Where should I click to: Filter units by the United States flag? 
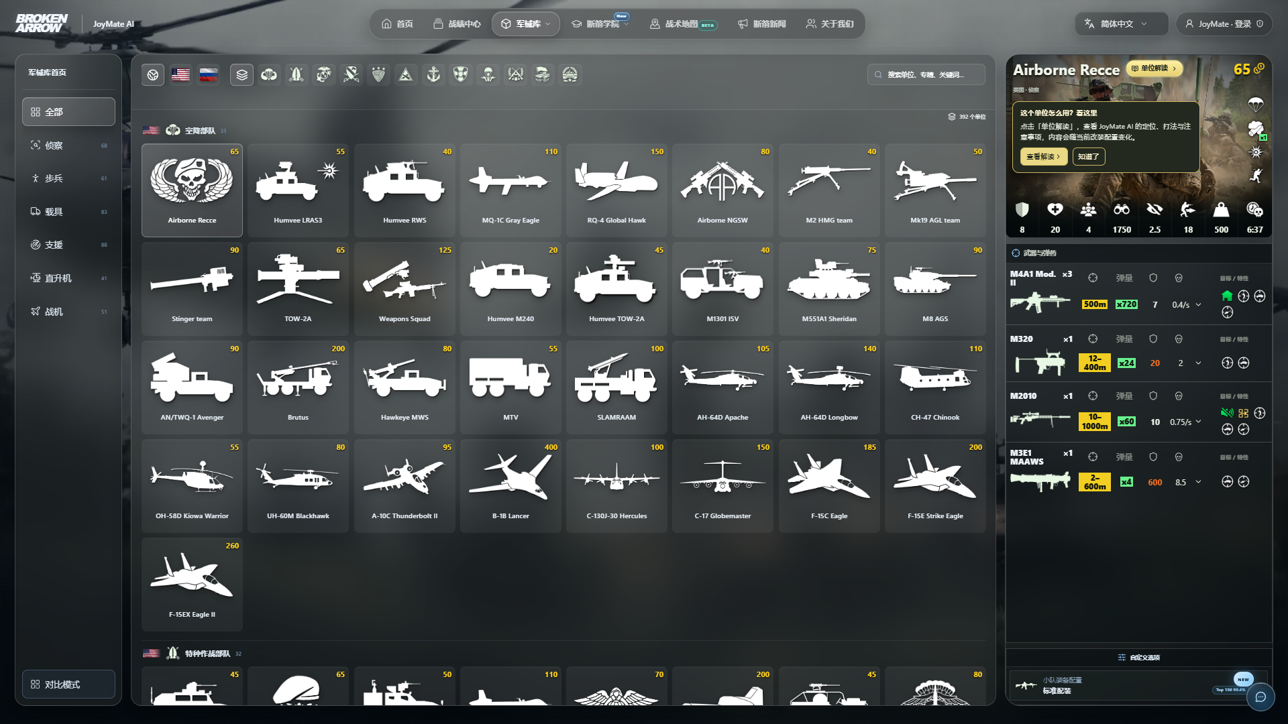180,74
